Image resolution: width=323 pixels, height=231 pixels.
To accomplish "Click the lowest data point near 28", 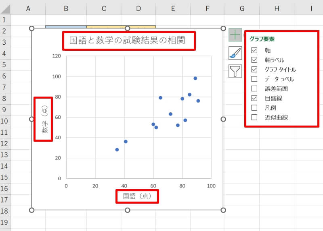I will click(117, 150).
